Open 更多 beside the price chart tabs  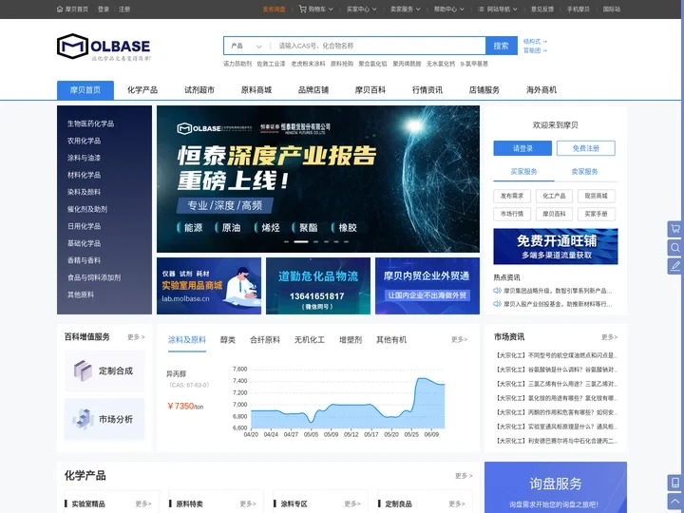pyautogui.click(x=460, y=339)
